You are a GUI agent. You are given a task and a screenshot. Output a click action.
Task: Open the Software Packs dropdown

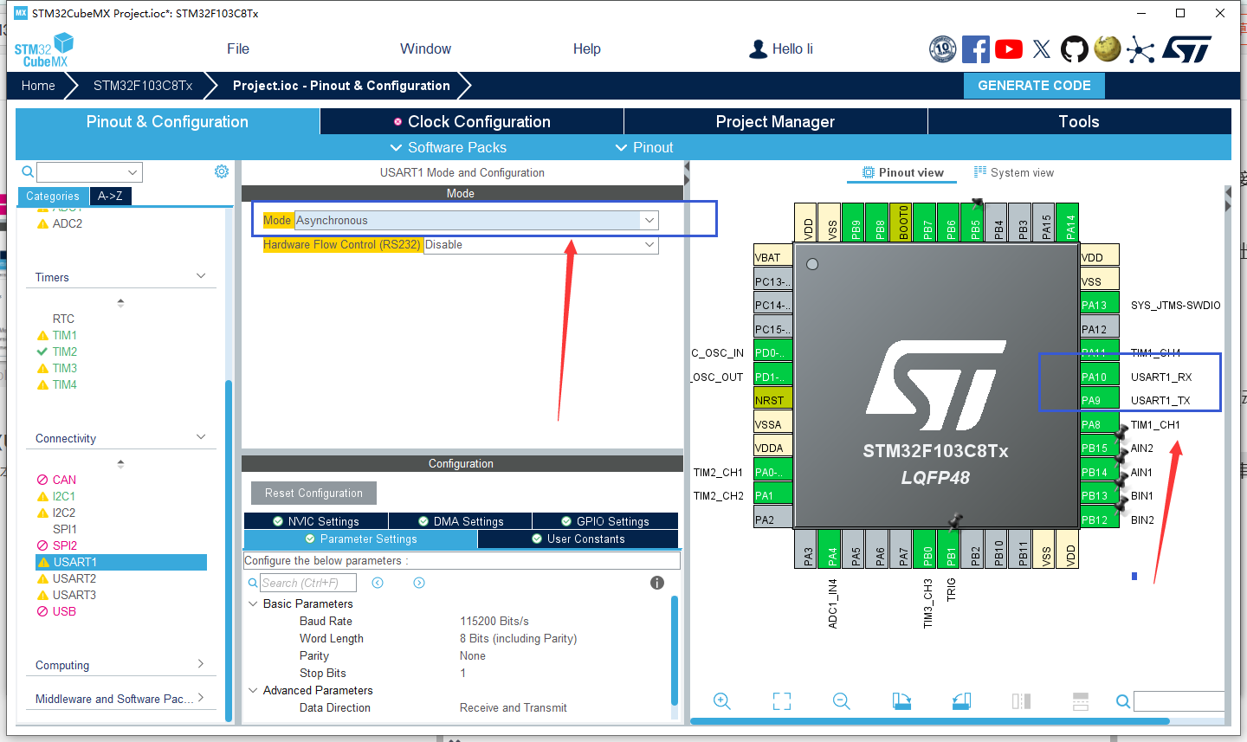click(449, 147)
